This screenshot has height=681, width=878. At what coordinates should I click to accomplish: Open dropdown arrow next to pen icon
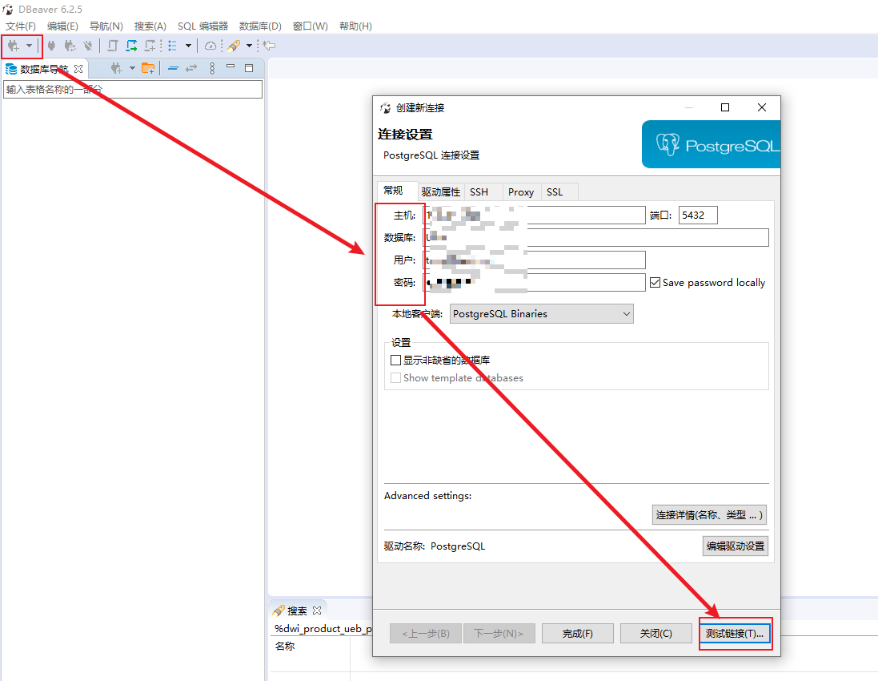(x=249, y=46)
